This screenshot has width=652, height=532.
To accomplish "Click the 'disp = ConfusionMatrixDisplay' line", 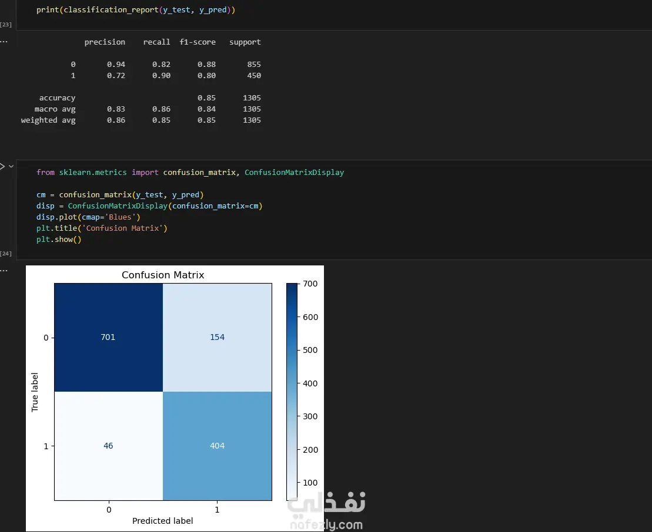I will (149, 206).
